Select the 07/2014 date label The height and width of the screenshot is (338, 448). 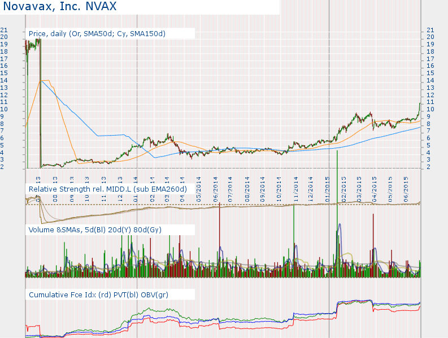(x=230, y=189)
